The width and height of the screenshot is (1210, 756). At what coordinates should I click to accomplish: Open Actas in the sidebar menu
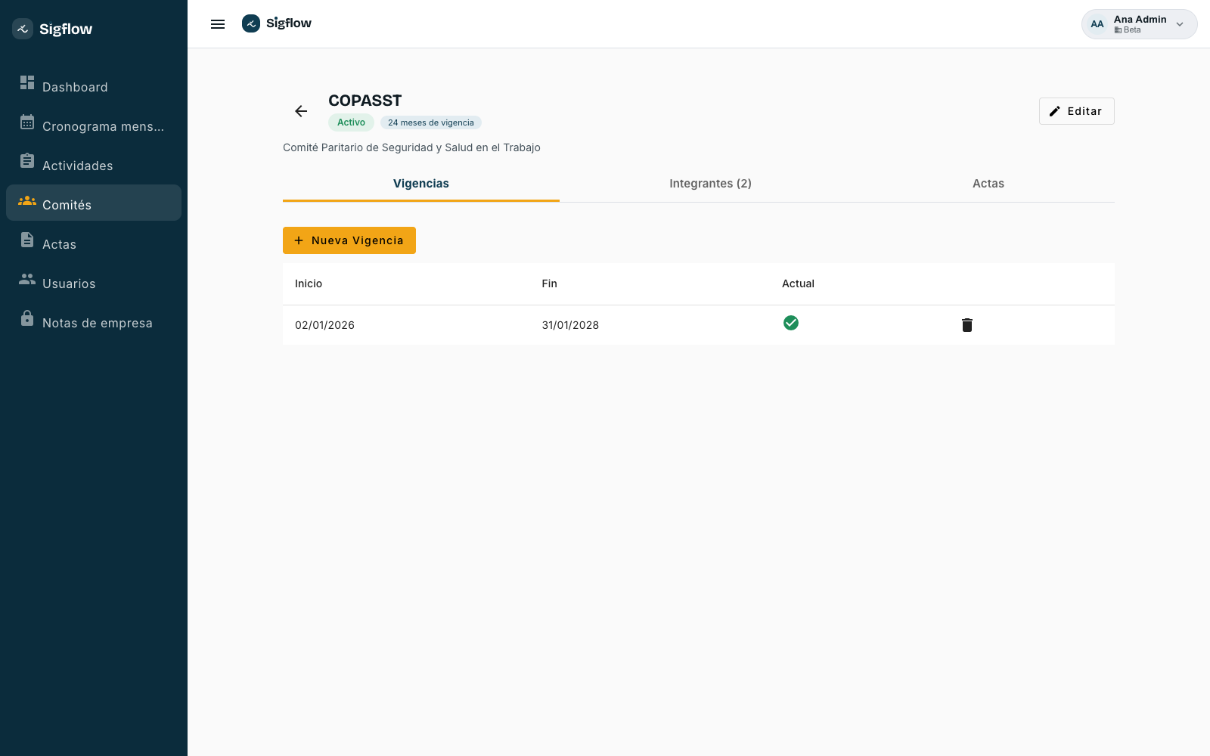click(x=94, y=242)
